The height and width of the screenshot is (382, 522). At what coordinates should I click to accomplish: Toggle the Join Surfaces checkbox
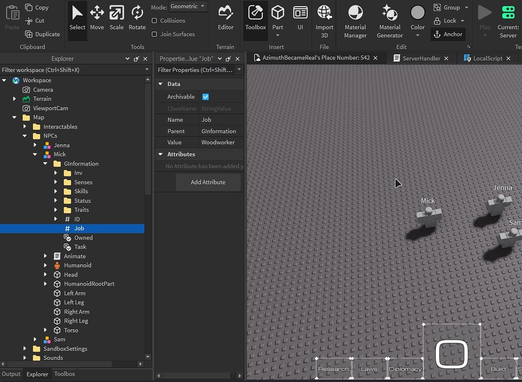(155, 34)
